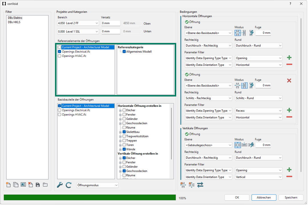Delete the filter using the red X page icon
This screenshot has height=205, width=308.
pos(31,185)
